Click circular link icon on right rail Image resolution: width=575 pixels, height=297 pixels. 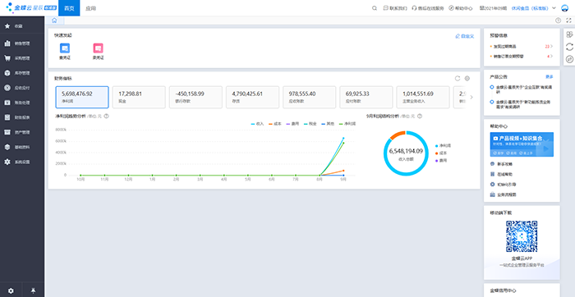click(x=569, y=59)
